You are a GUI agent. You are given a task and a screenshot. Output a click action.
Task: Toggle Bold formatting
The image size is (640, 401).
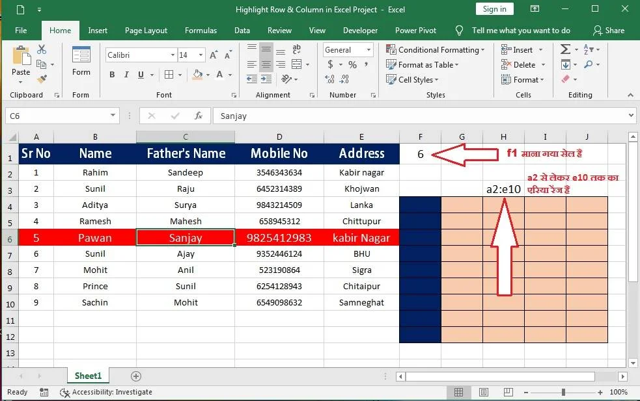pos(112,75)
